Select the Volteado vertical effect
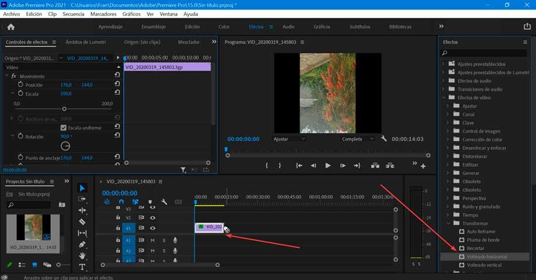The image size is (536, 280). click(x=484, y=265)
